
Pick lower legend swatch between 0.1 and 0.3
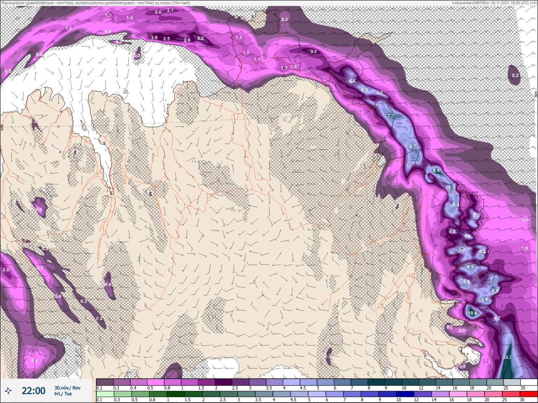pyautogui.click(x=105, y=394)
